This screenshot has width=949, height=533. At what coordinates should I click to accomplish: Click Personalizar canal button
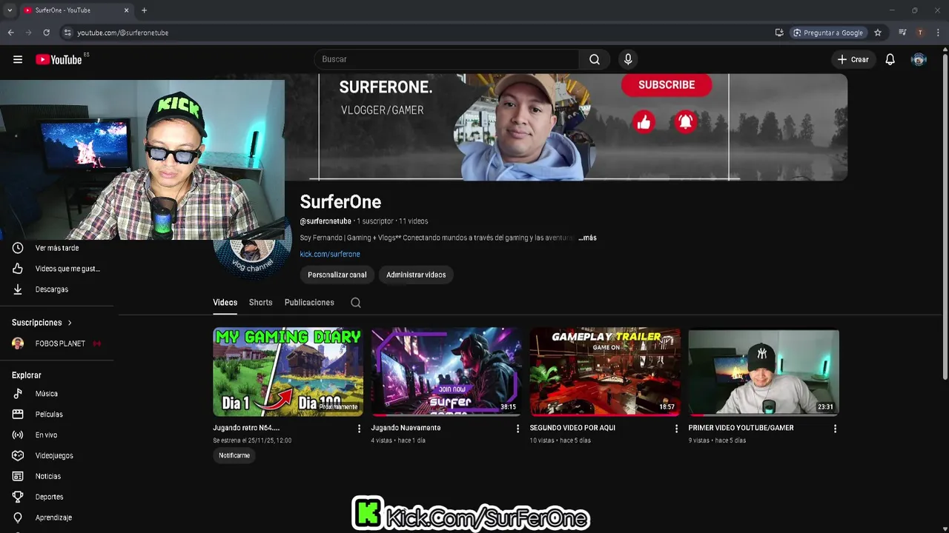[x=337, y=275]
